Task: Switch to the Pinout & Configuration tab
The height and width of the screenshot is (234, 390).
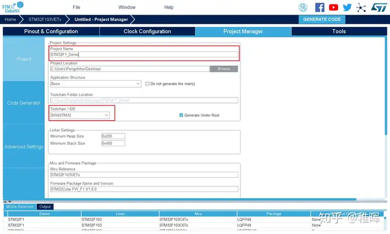Action: [x=51, y=31]
